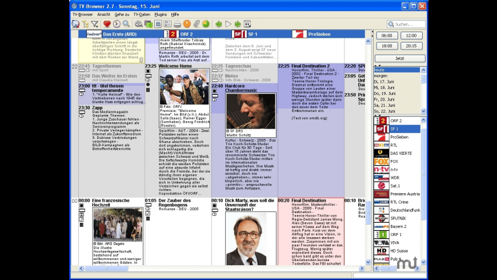Click the ProSieben logo in column header
Screen dimensions: 497x280
(x=299, y=34)
